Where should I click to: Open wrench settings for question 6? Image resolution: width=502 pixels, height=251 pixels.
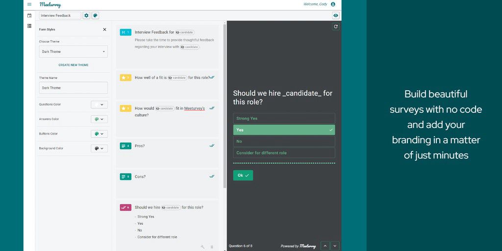(202, 247)
